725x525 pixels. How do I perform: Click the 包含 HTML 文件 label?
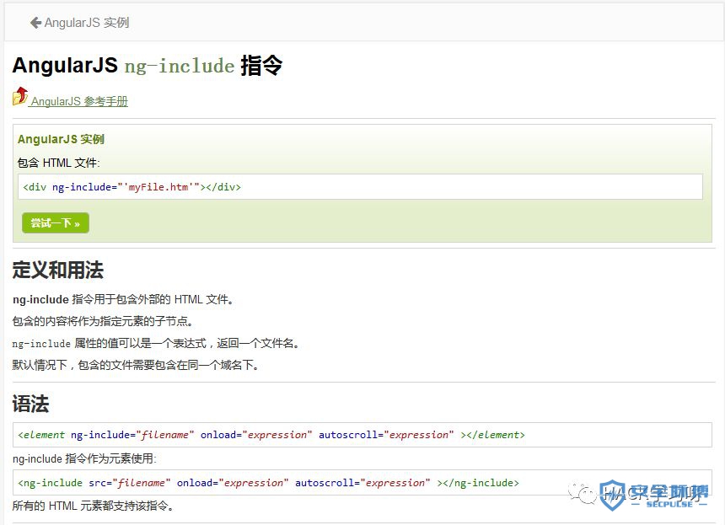[x=58, y=163]
